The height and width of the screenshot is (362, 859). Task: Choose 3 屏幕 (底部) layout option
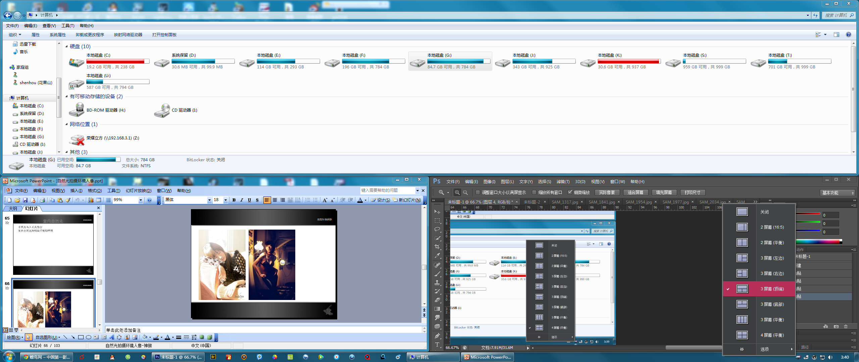point(759,304)
